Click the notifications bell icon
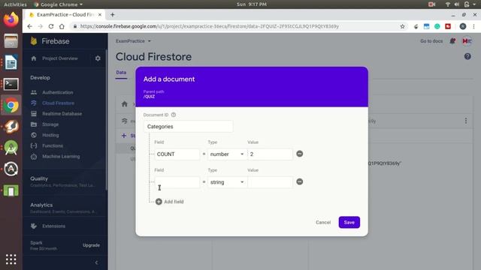The image size is (481, 270). tap(452, 40)
